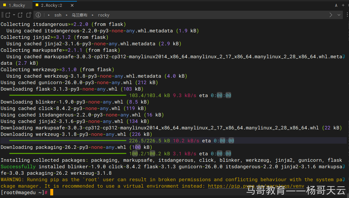Click the square icon with the x mark

coord(20,15)
